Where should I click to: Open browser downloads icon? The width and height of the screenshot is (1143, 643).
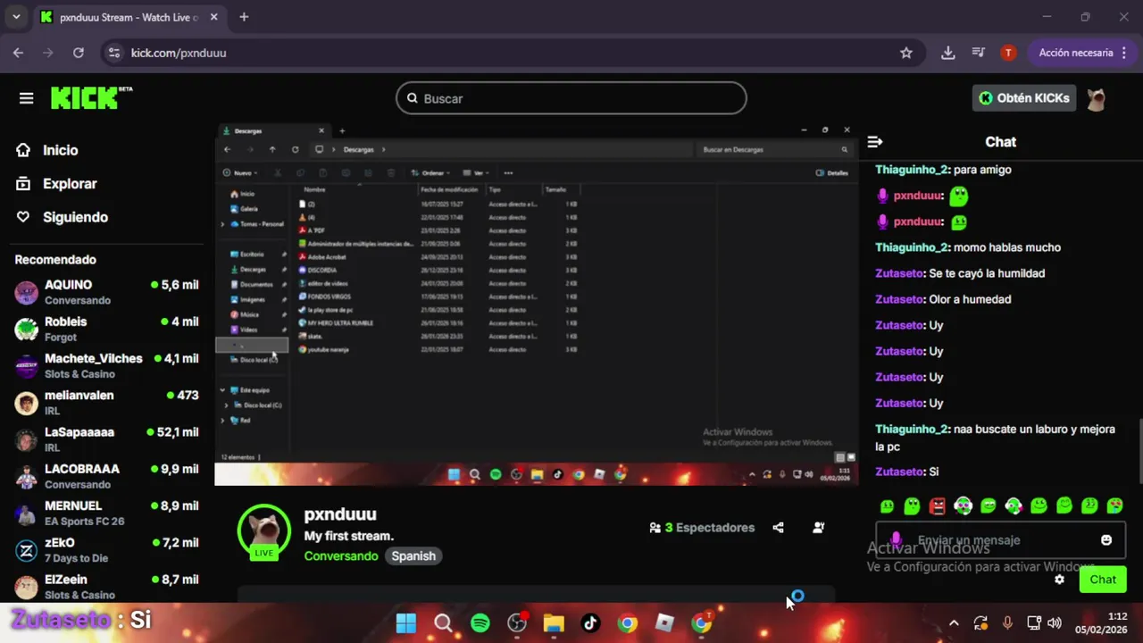click(948, 53)
